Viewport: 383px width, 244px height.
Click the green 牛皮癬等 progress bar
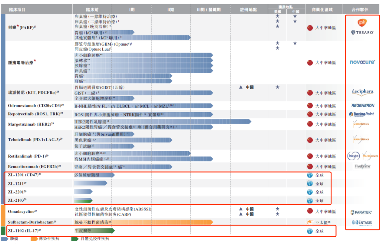click(x=94, y=231)
